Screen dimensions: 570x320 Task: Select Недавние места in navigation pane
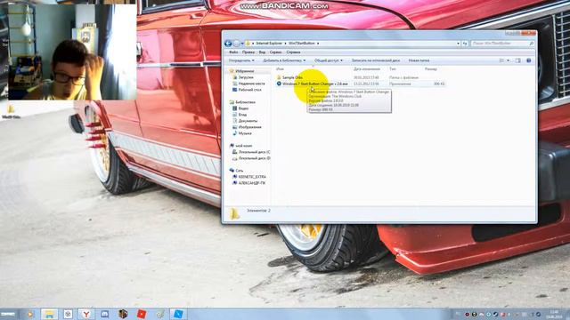[248, 84]
